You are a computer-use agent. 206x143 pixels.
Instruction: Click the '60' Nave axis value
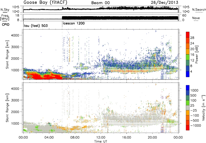[184, 15]
